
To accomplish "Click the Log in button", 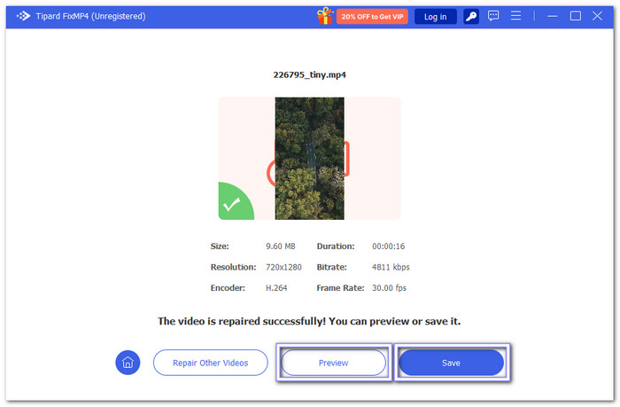I will pos(435,17).
